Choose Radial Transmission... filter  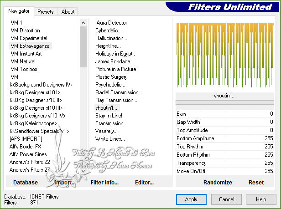pyautogui.click(x=119, y=92)
